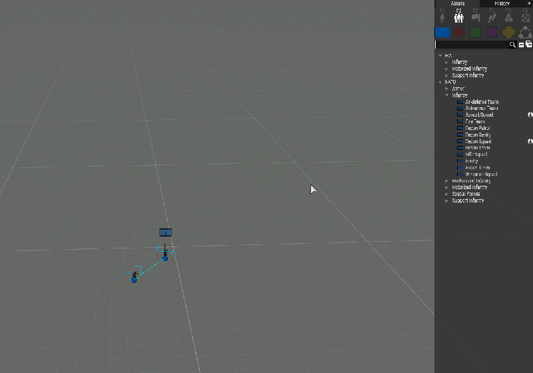The height and width of the screenshot is (373, 533).
Task: Expand Support Infantry under the FIA faction
Action: 446,75
